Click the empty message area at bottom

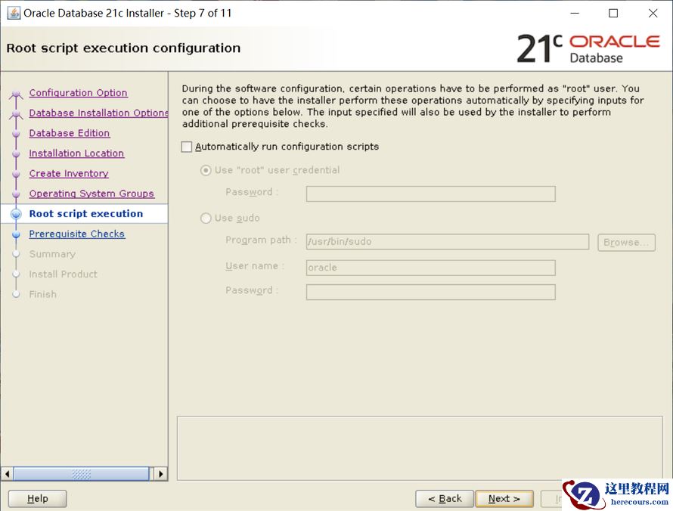420,448
